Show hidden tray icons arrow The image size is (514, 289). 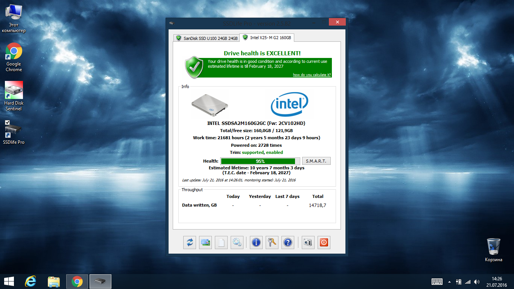(449, 281)
